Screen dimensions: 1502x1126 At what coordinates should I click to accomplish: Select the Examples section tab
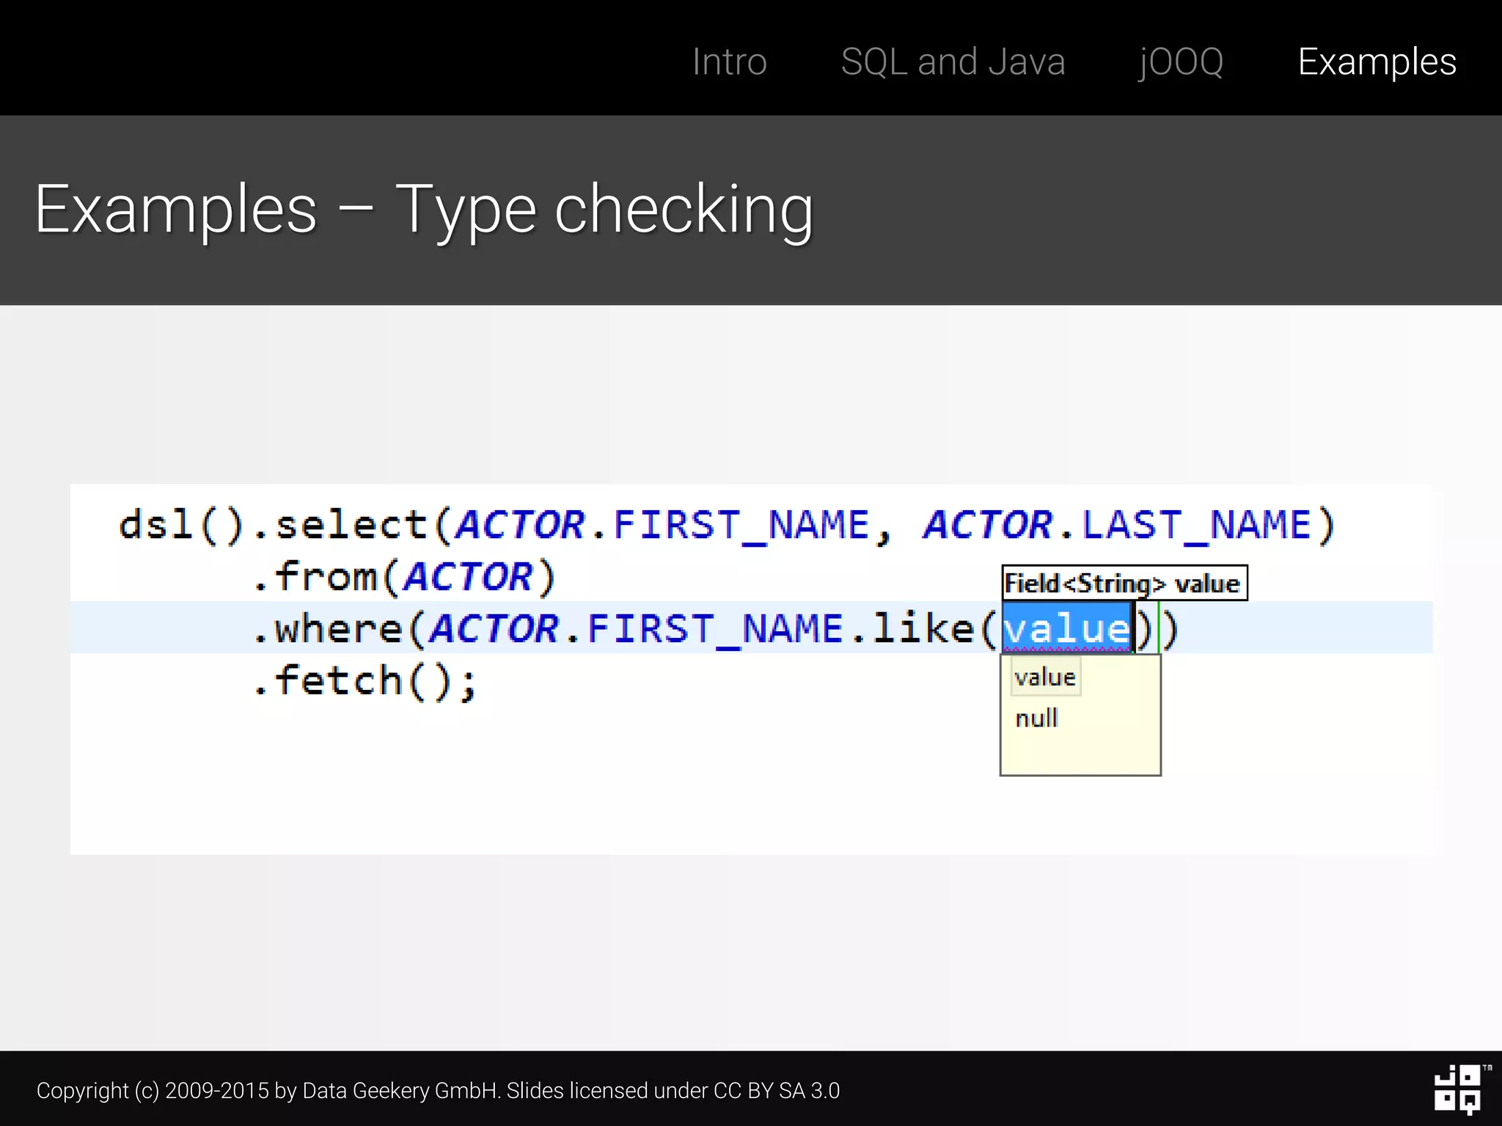pyautogui.click(x=1377, y=62)
